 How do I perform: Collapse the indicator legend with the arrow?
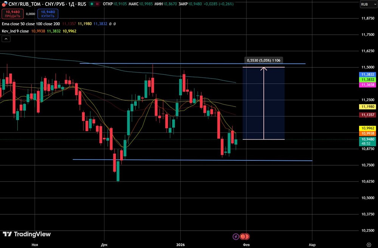point(6,39)
